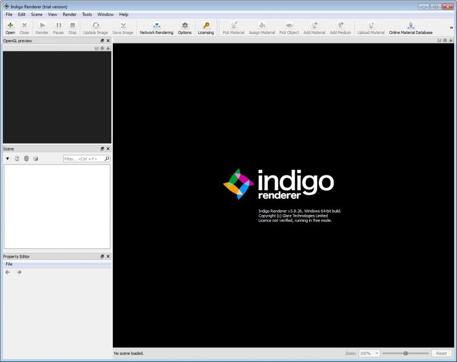This screenshot has width=457, height=362.
Task: Float the Scene panel
Action: 102,148
